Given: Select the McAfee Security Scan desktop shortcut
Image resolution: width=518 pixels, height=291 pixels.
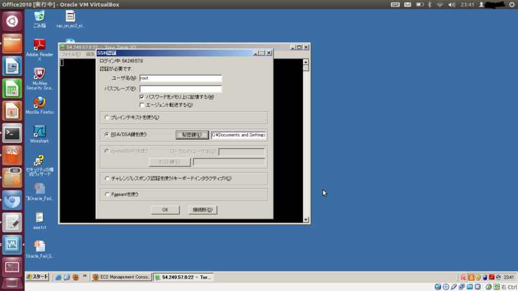Looking at the screenshot, I should pos(39,79).
